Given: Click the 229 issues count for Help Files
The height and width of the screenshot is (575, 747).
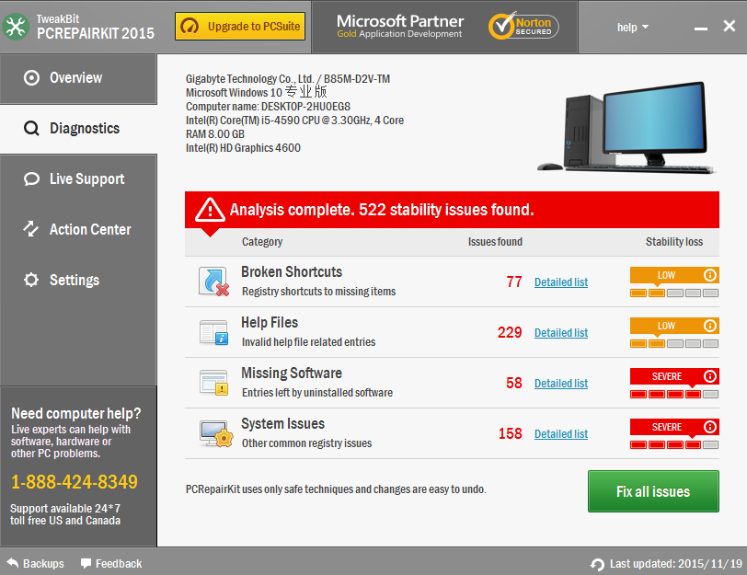Looking at the screenshot, I should pyautogui.click(x=510, y=332).
